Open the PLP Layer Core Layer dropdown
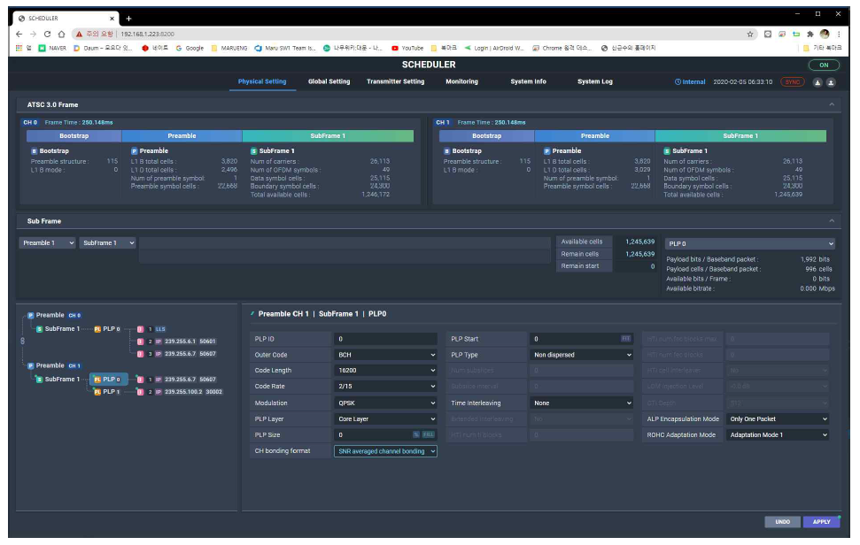This screenshot has width=860, height=545. point(385,419)
